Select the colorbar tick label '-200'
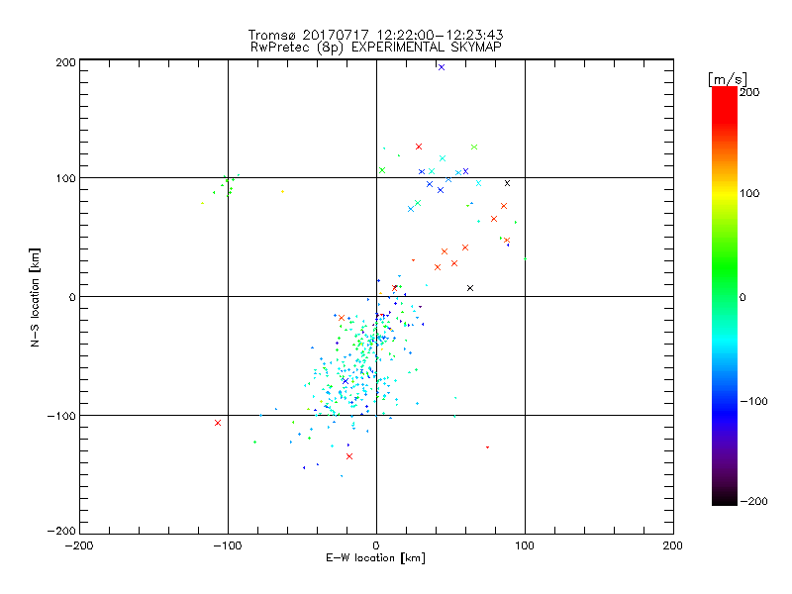The height and width of the screenshot is (594, 792). [x=753, y=501]
